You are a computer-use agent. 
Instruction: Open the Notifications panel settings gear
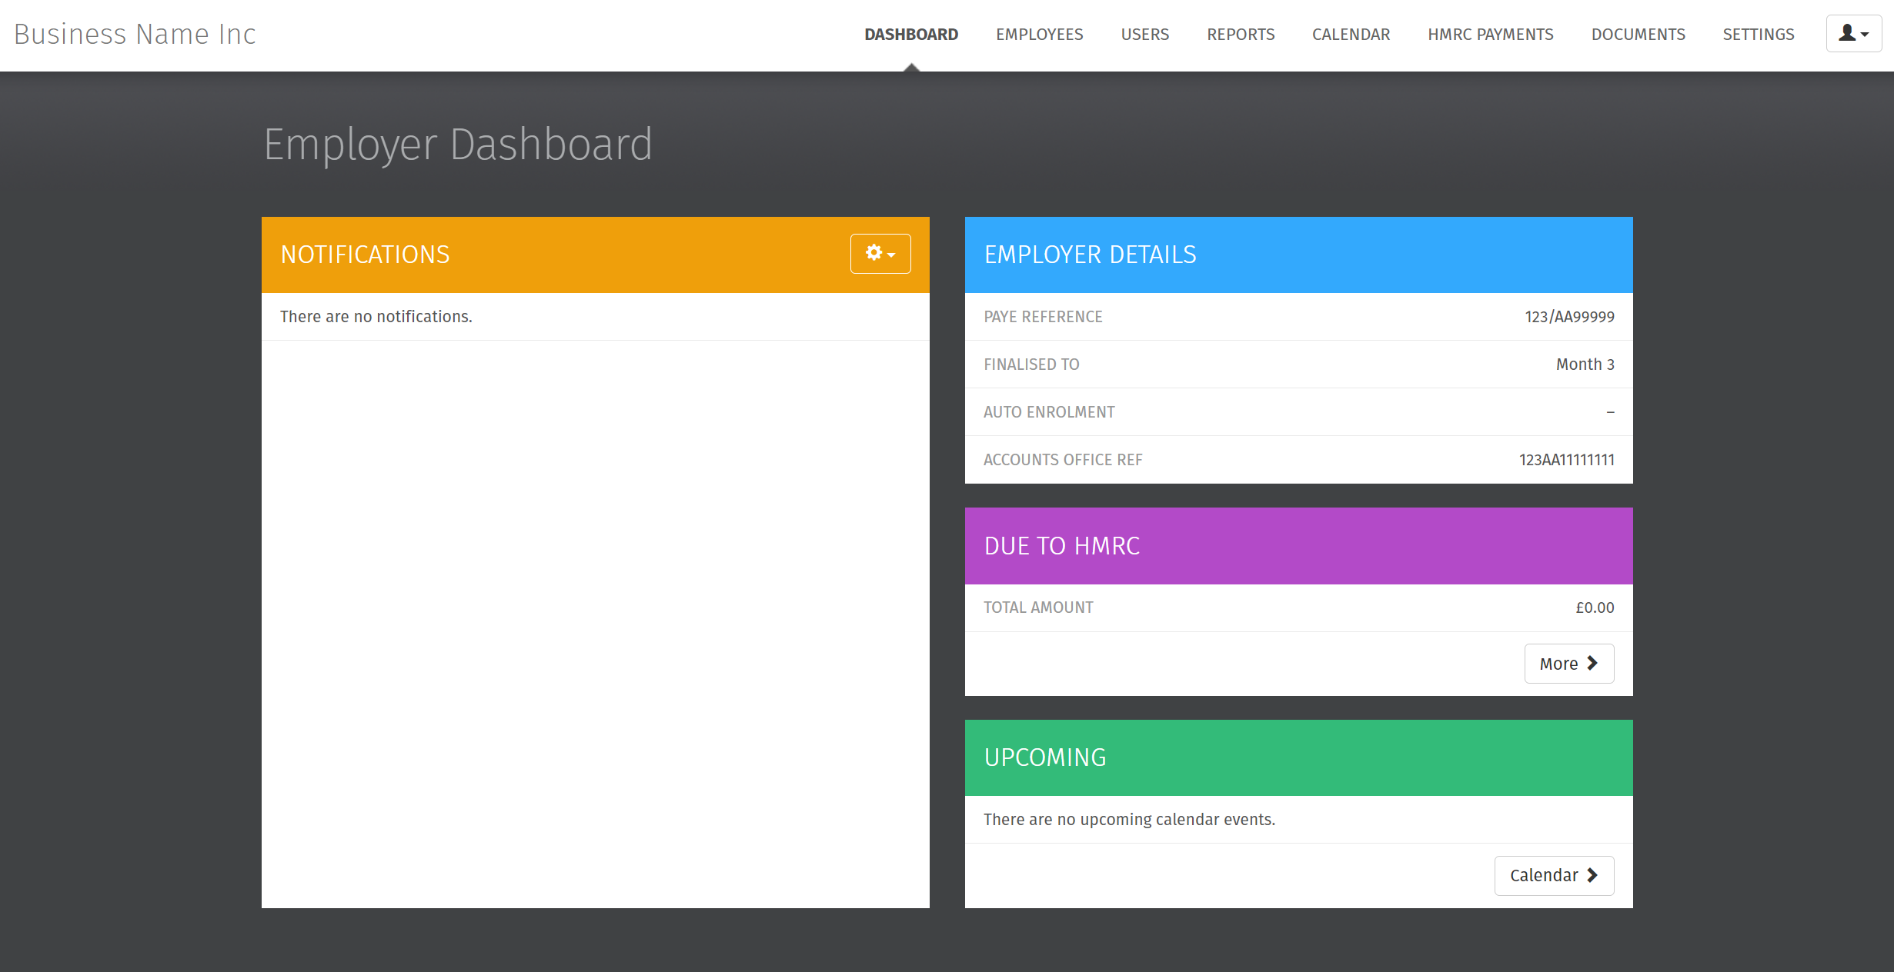click(x=874, y=253)
